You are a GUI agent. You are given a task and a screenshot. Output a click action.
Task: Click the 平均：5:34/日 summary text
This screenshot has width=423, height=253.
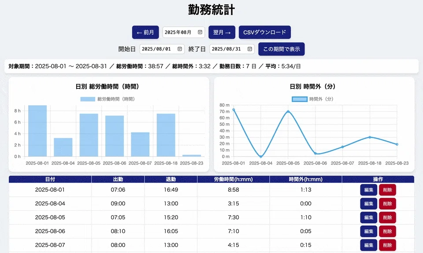pos(283,66)
